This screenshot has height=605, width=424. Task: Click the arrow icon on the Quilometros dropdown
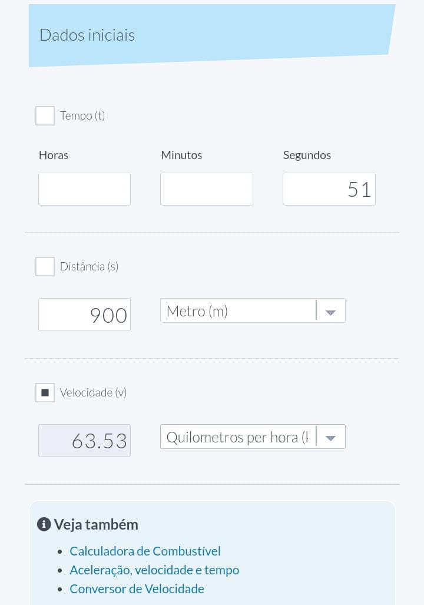click(x=330, y=438)
